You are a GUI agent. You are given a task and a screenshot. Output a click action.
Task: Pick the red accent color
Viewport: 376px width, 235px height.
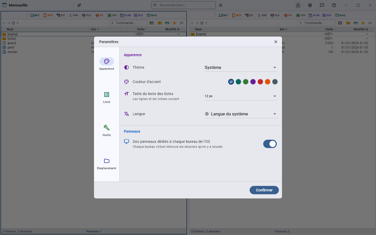[x=260, y=82]
